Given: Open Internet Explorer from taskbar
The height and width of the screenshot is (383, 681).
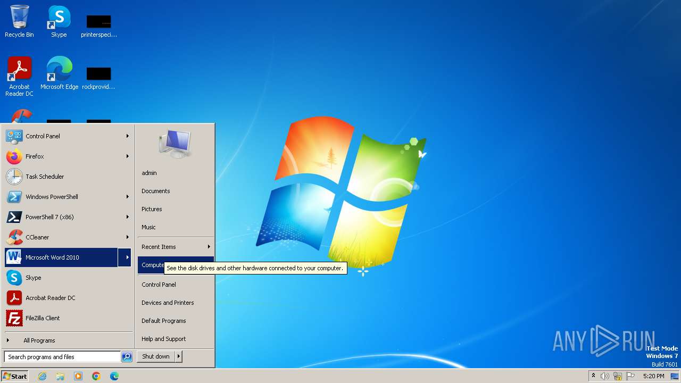Looking at the screenshot, I should tap(42, 376).
